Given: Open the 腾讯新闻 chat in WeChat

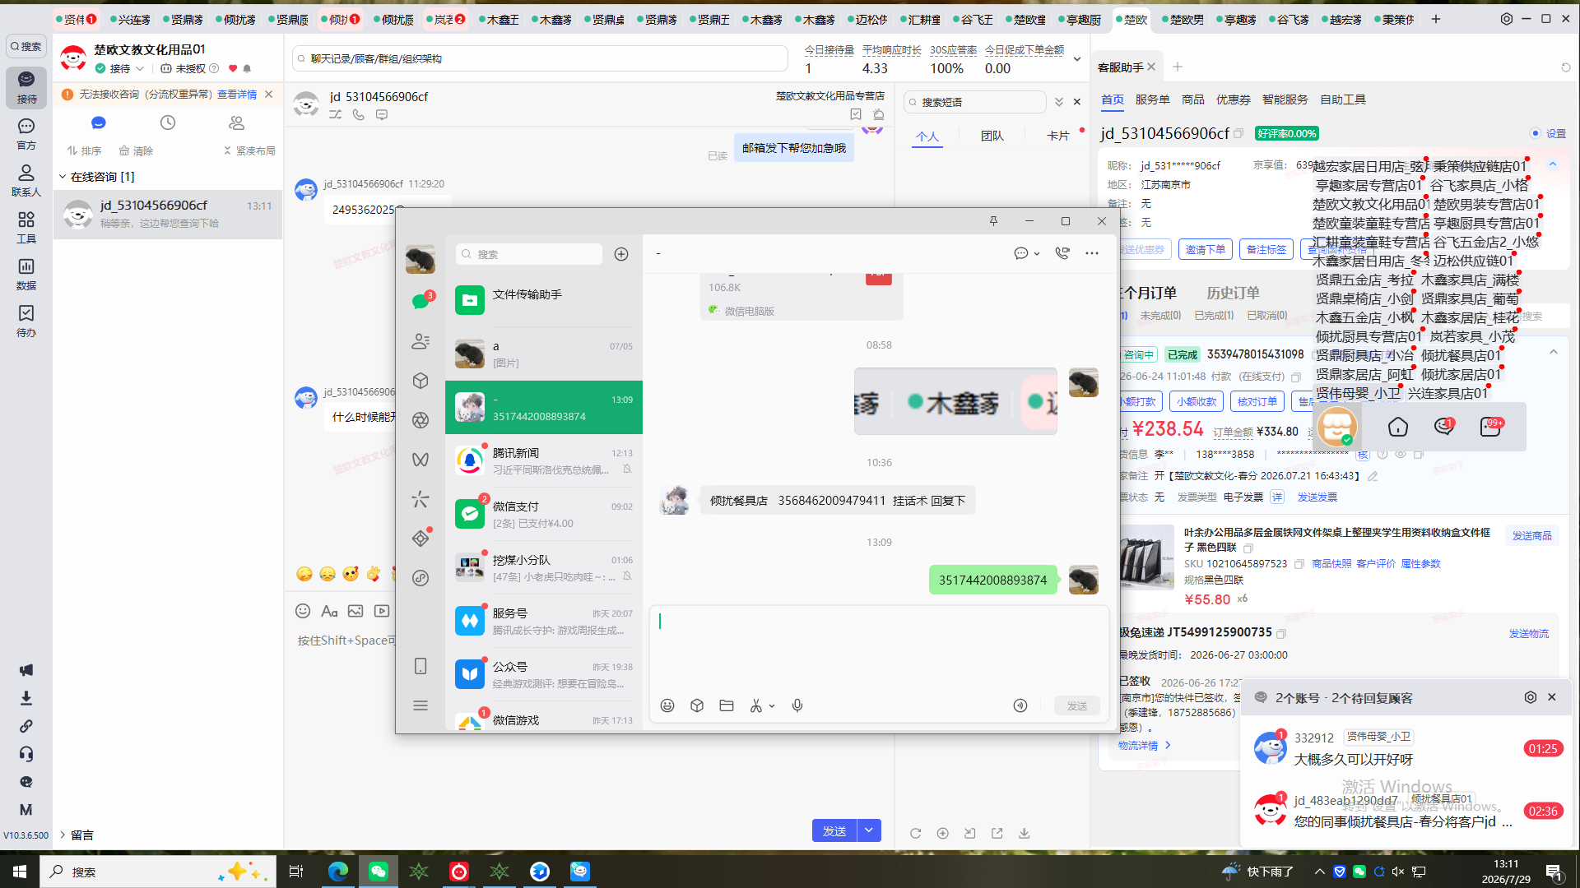Looking at the screenshot, I should click(x=544, y=460).
